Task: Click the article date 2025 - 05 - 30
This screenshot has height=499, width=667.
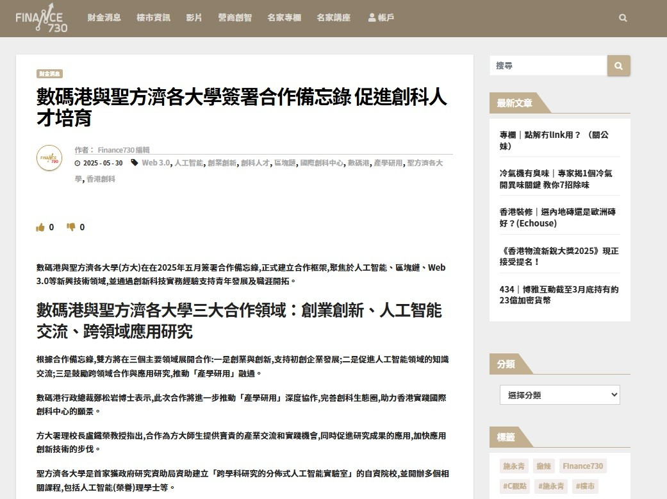Action: tap(103, 163)
